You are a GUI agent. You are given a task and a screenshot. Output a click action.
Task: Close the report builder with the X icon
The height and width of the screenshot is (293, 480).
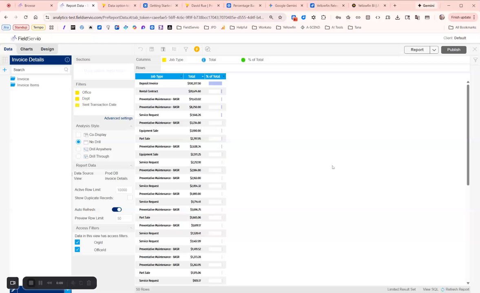474,49
